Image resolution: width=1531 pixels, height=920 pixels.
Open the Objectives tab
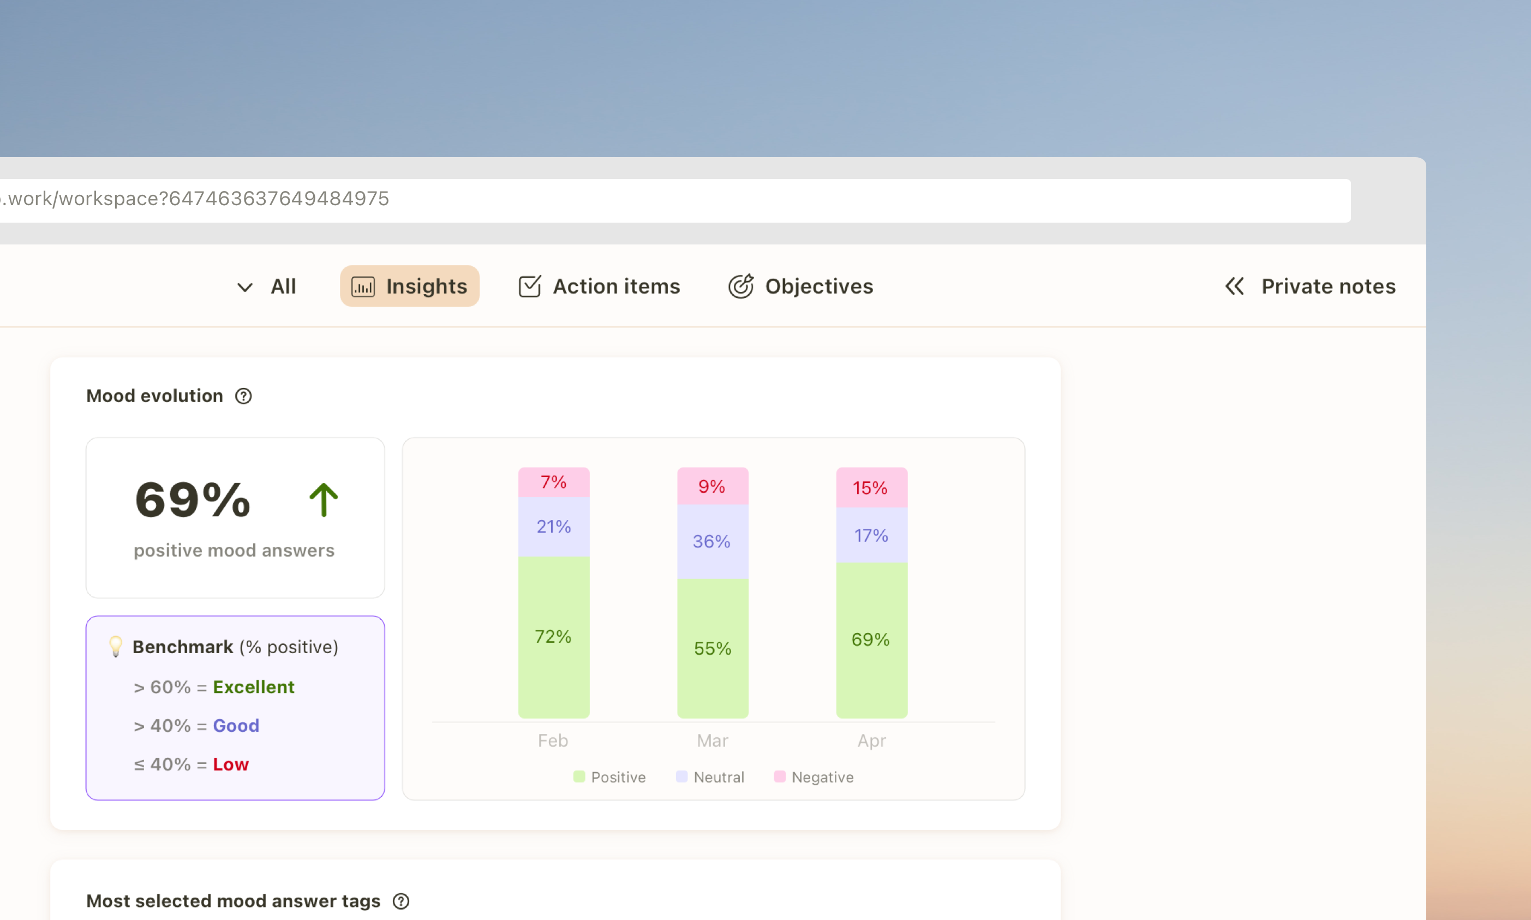[x=800, y=286]
